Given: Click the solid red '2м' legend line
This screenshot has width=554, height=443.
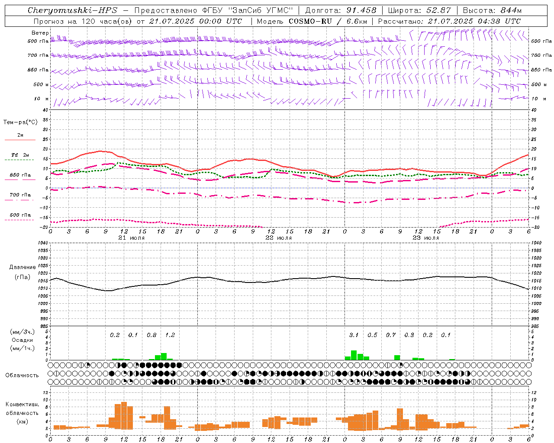Looking at the screenshot, I should (x=20, y=140).
